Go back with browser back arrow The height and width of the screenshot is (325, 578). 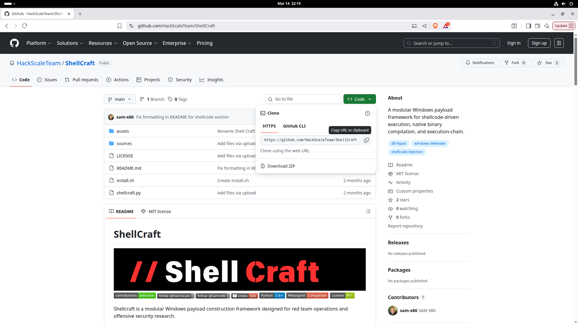7,26
